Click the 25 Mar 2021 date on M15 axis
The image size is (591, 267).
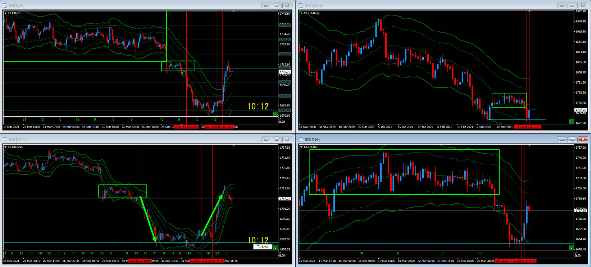tap(11, 260)
